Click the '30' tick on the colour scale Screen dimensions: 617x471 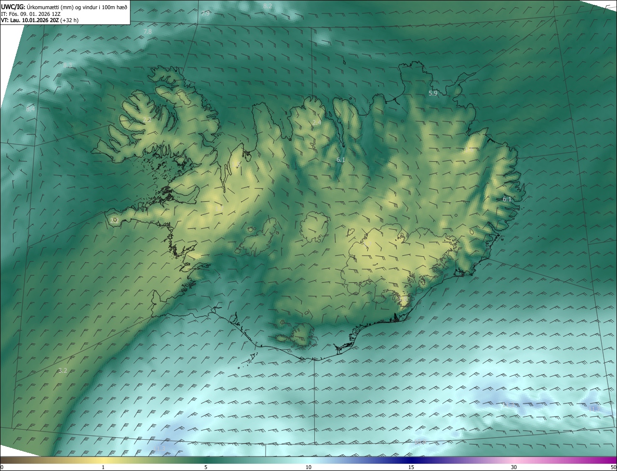(514, 467)
